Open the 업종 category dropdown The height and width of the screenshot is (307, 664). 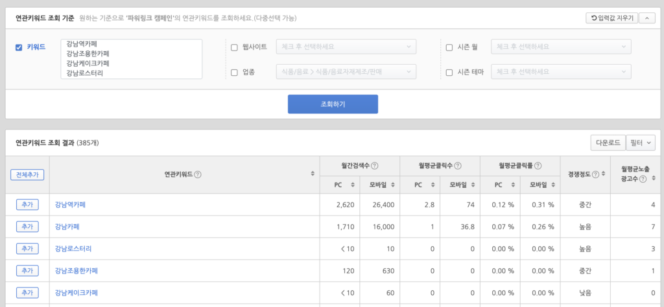tap(345, 72)
